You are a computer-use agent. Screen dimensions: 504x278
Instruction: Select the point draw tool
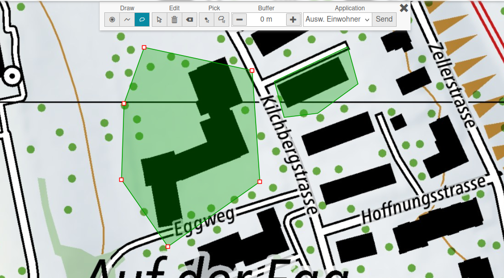click(x=112, y=20)
